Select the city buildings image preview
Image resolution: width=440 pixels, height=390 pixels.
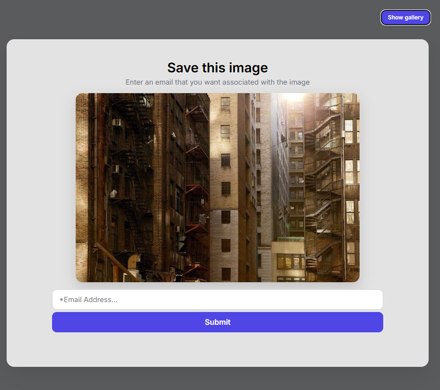tap(218, 187)
